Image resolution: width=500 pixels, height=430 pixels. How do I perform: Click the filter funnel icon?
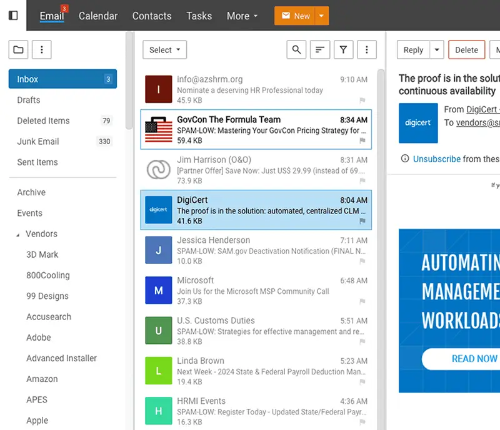pyautogui.click(x=343, y=50)
